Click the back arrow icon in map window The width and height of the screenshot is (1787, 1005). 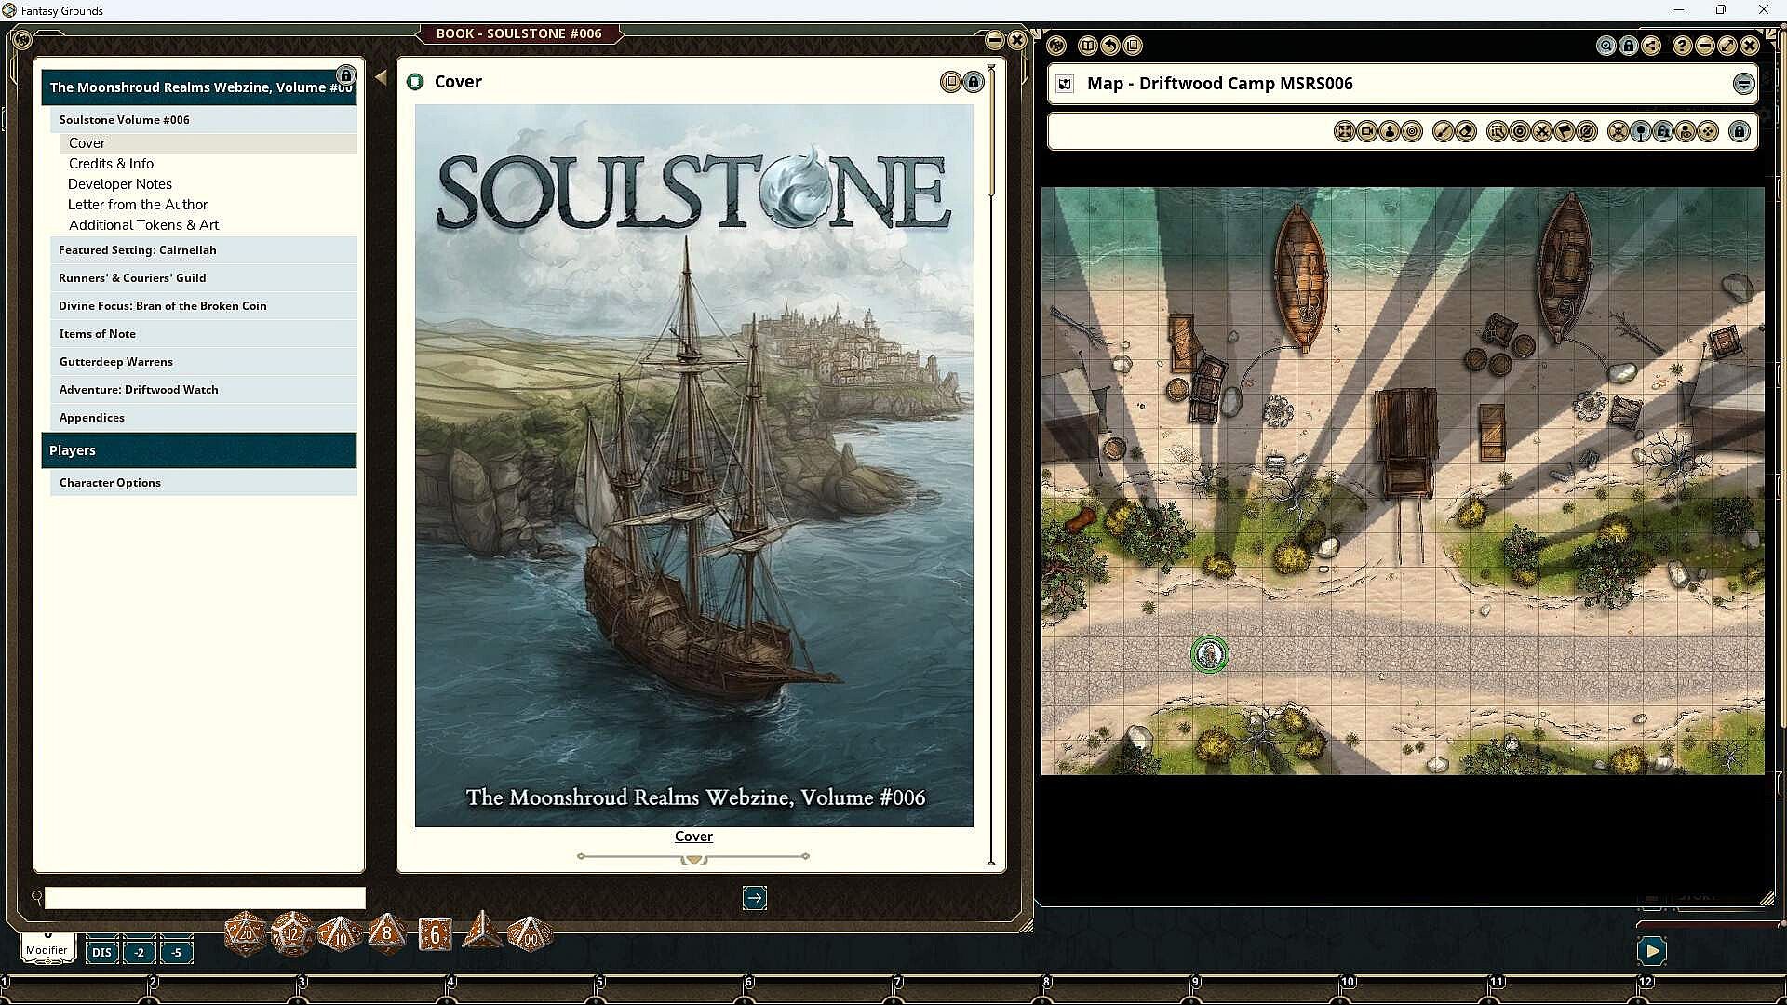pos(1109,46)
